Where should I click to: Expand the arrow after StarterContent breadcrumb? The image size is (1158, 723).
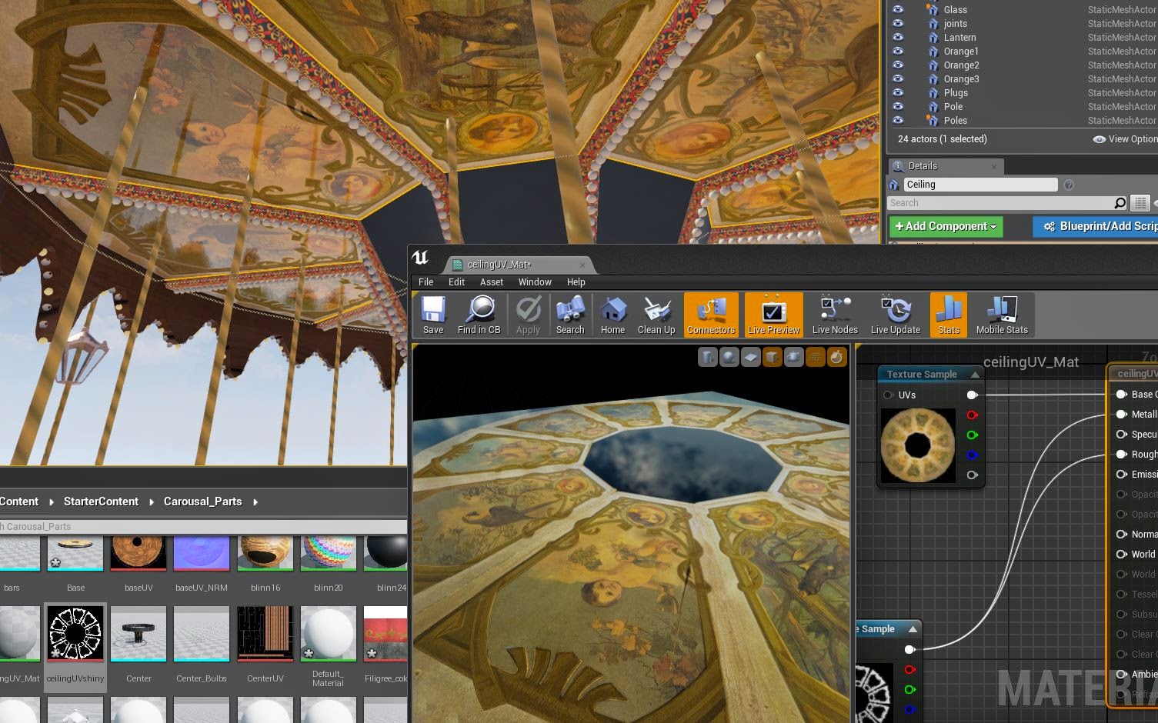pos(151,502)
